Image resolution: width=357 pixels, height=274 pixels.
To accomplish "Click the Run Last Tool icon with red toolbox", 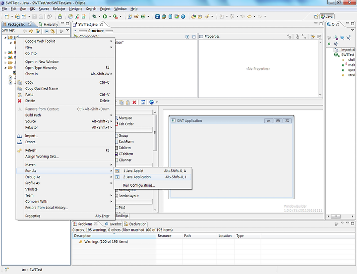I will (116, 16).
